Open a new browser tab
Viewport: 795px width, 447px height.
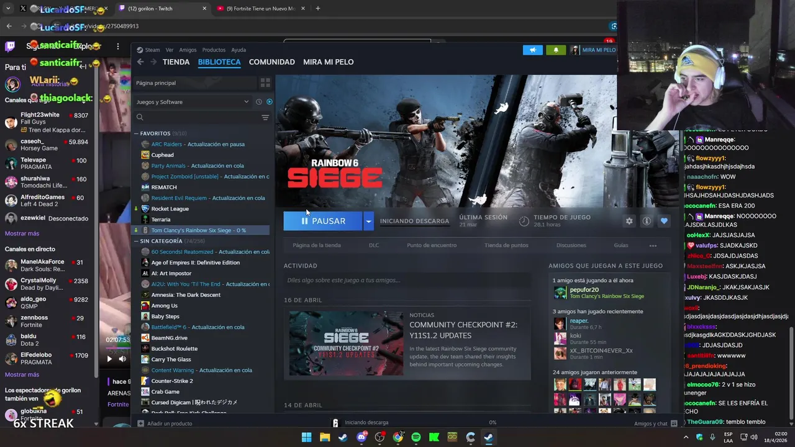[x=317, y=9]
